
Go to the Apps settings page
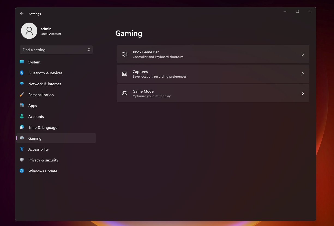pyautogui.click(x=56, y=106)
